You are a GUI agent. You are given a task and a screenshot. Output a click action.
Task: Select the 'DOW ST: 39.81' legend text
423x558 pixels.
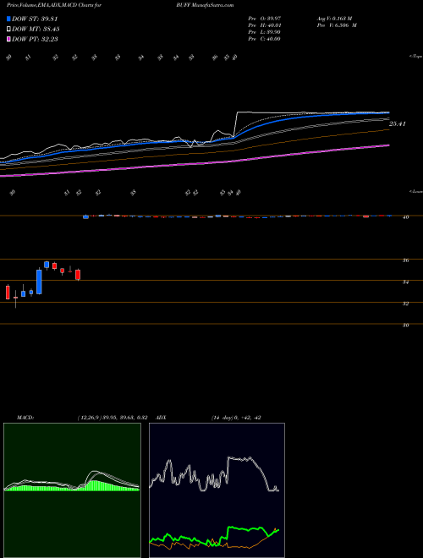(x=35, y=19)
